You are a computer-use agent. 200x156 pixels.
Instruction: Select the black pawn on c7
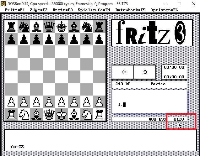point(36,39)
